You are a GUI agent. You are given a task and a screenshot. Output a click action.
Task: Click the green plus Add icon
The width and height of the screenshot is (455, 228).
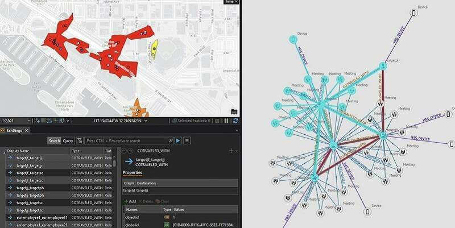coord(126,201)
